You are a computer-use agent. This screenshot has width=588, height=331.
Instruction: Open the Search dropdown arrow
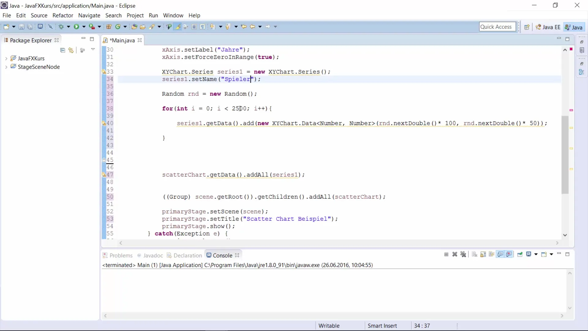(x=159, y=27)
